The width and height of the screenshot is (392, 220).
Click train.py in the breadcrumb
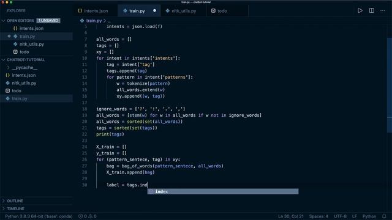click(94, 21)
